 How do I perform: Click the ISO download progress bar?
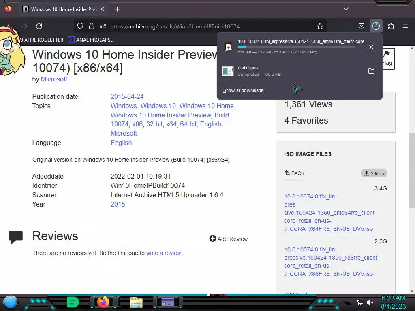coord(297,47)
